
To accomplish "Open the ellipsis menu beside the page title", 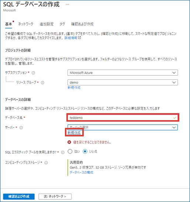I will point(68,4).
